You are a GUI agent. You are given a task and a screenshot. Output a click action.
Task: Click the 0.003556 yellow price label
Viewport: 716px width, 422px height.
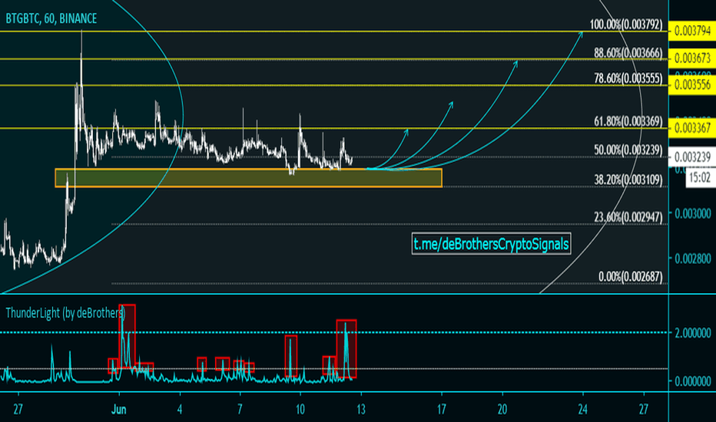tap(692, 85)
